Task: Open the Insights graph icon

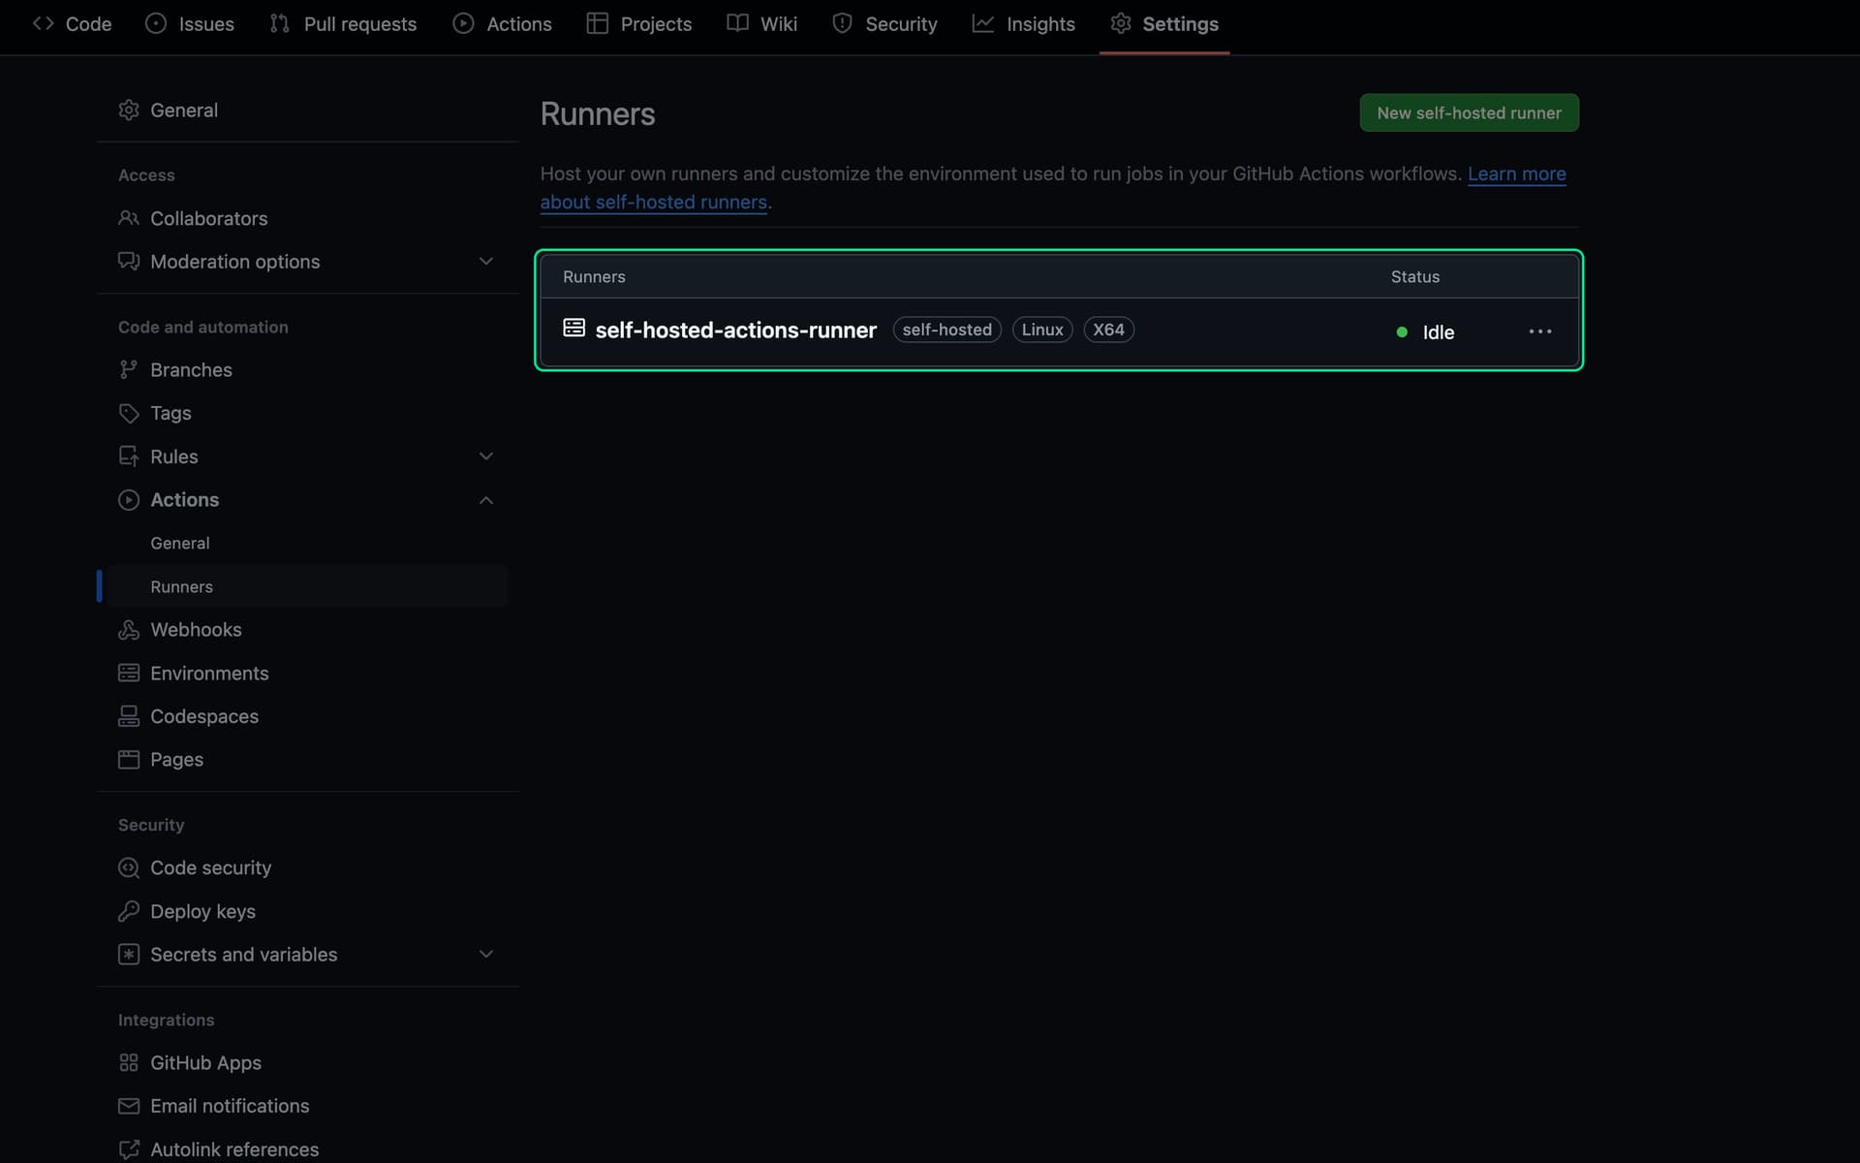Action: pyautogui.click(x=983, y=23)
